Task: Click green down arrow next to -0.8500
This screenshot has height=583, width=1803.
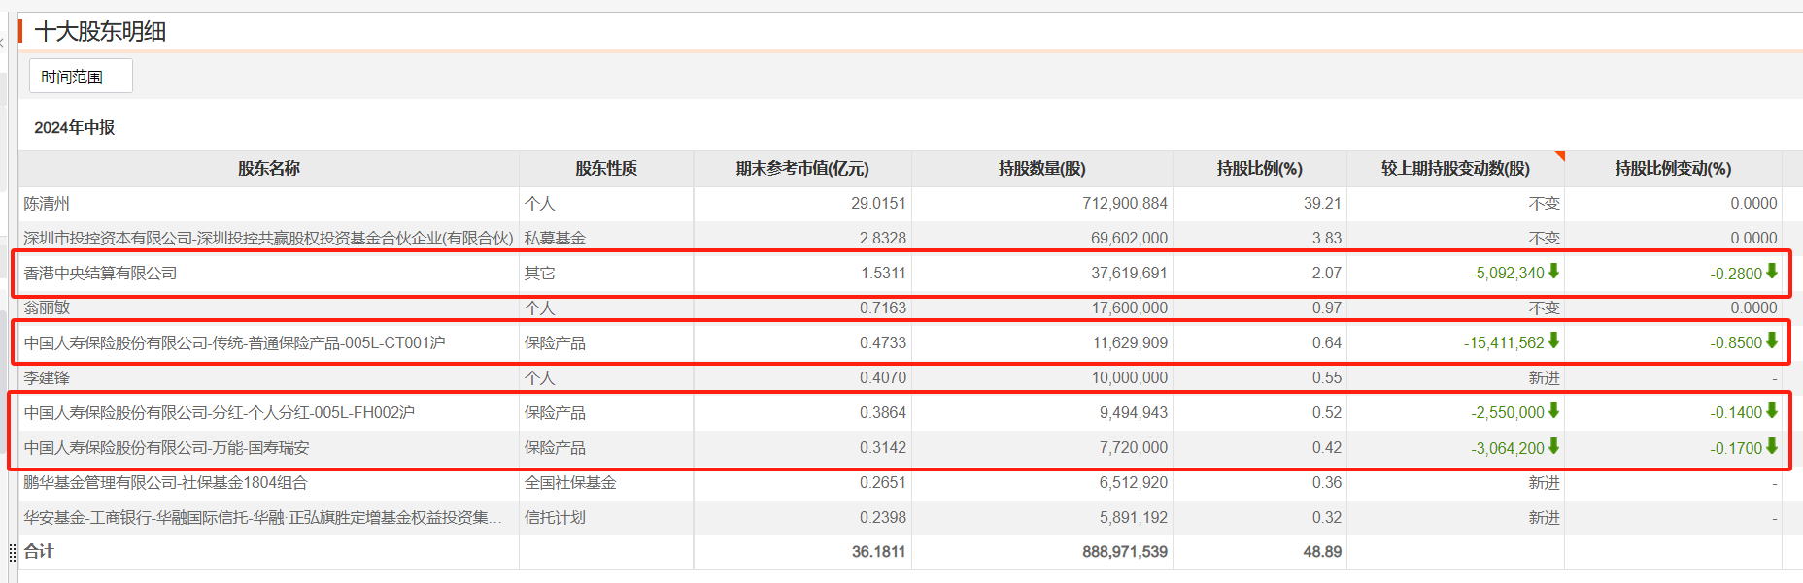Action: coord(1772,341)
